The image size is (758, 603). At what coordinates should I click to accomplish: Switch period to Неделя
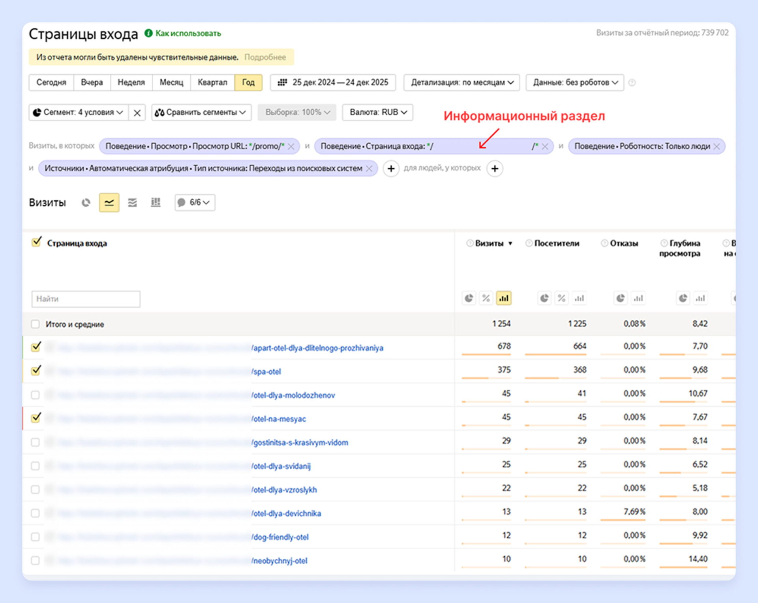pyautogui.click(x=131, y=83)
